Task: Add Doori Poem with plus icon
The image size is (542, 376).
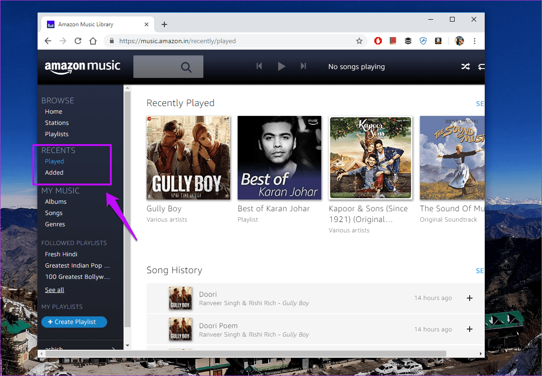Action: pyautogui.click(x=469, y=330)
